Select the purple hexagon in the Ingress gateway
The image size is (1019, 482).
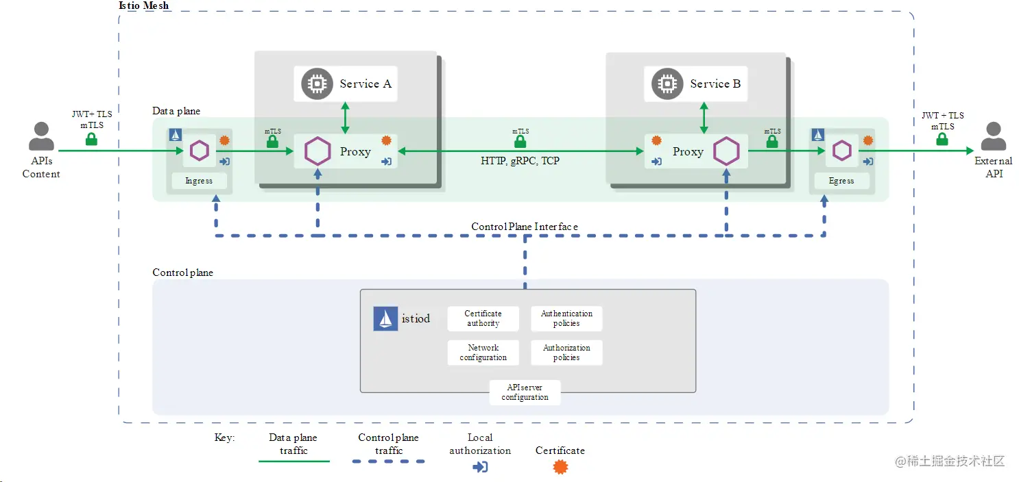click(199, 150)
